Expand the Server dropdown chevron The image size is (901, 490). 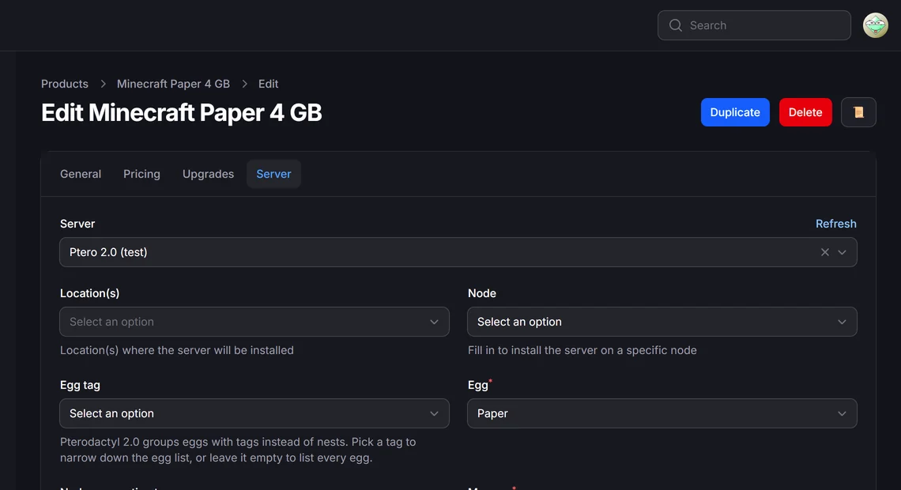click(842, 252)
